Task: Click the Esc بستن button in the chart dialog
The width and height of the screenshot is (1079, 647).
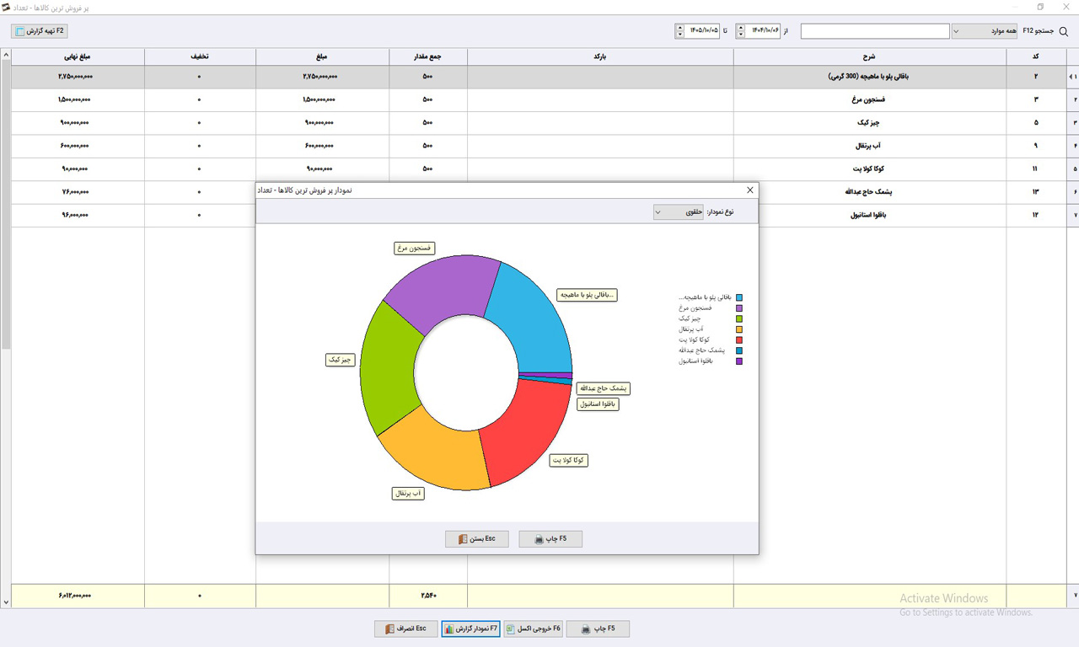Action: click(477, 539)
